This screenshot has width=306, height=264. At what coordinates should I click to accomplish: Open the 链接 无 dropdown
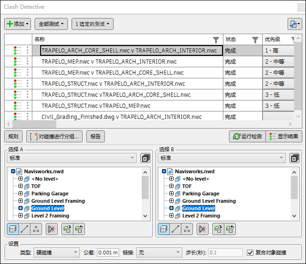[x=159, y=252]
